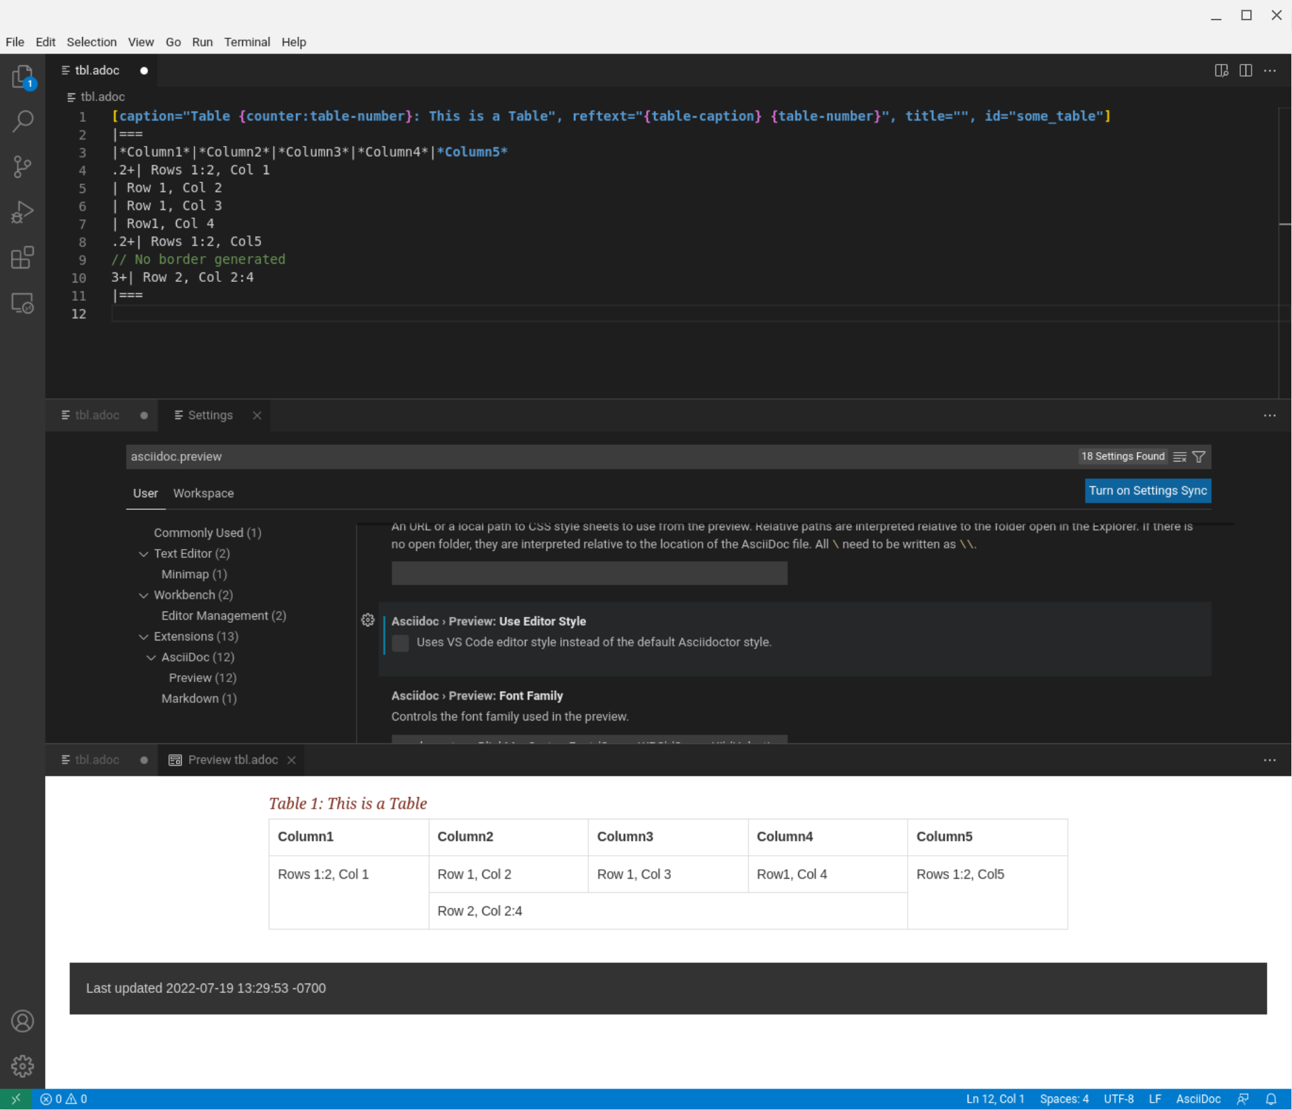Open the Source Control view
The image size is (1292, 1110).
(22, 166)
